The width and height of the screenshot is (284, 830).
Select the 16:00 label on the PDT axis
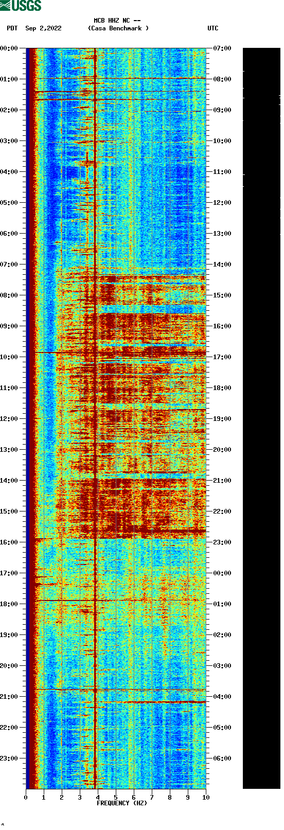pos(9,542)
